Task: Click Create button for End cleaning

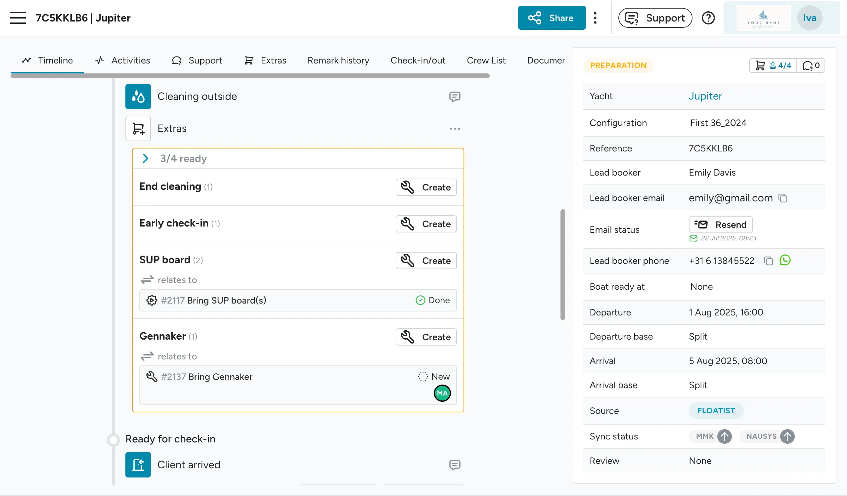Action: (426, 187)
